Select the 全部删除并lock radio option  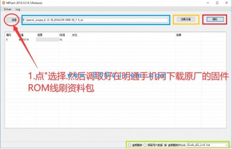[x=175, y=145]
